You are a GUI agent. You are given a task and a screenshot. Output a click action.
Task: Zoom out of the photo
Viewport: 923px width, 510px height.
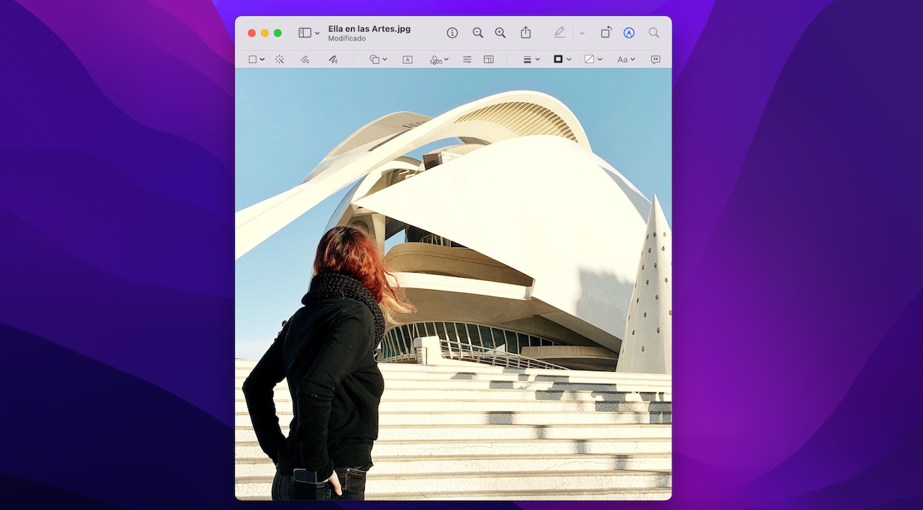tap(478, 32)
